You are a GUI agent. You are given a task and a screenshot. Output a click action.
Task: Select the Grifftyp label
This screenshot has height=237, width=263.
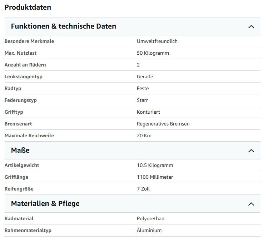(14, 112)
